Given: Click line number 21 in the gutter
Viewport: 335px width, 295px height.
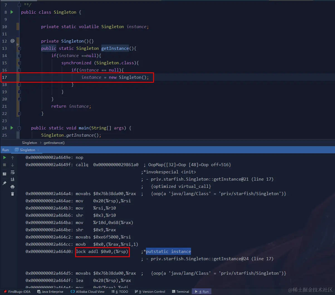Looking at the screenshot, I should tap(4, 106).
